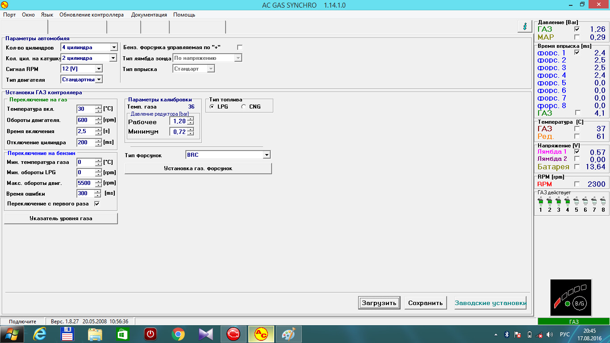The width and height of the screenshot is (610, 343).
Task: Open the Порт menu
Action: [x=9, y=15]
